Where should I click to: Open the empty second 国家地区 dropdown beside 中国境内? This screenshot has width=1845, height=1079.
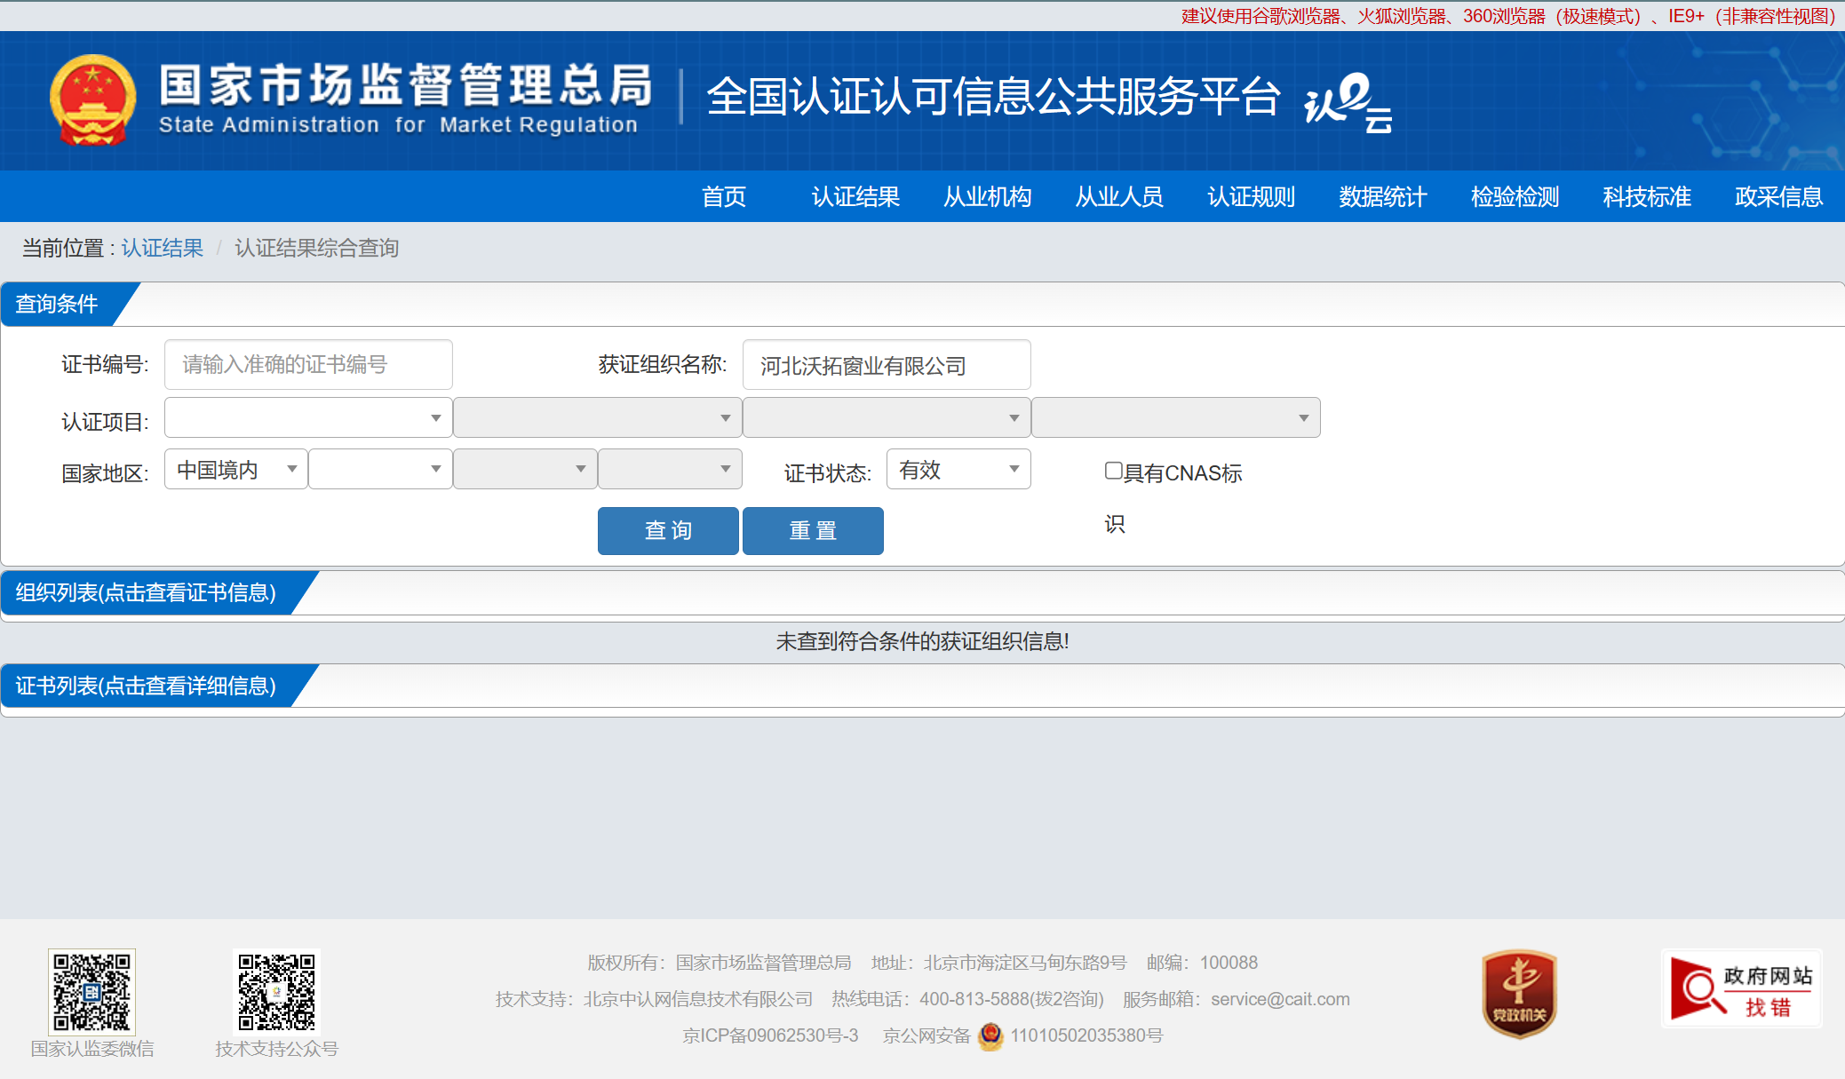(380, 469)
